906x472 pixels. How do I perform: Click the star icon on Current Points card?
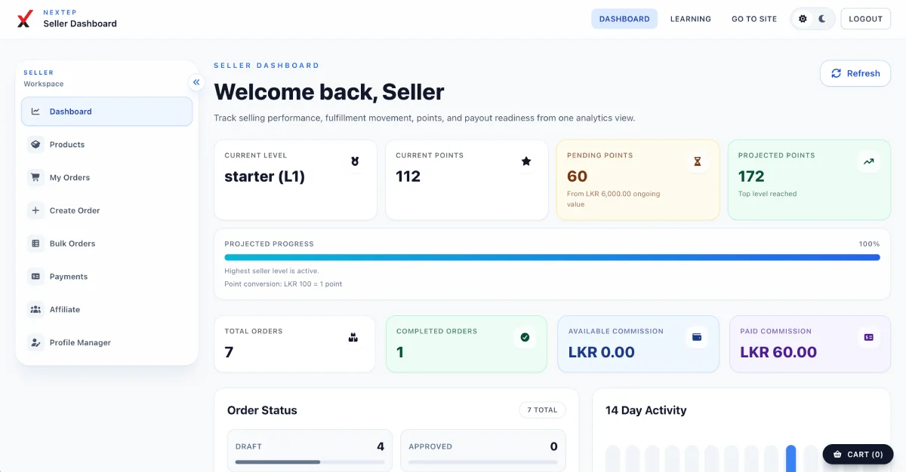coord(526,161)
